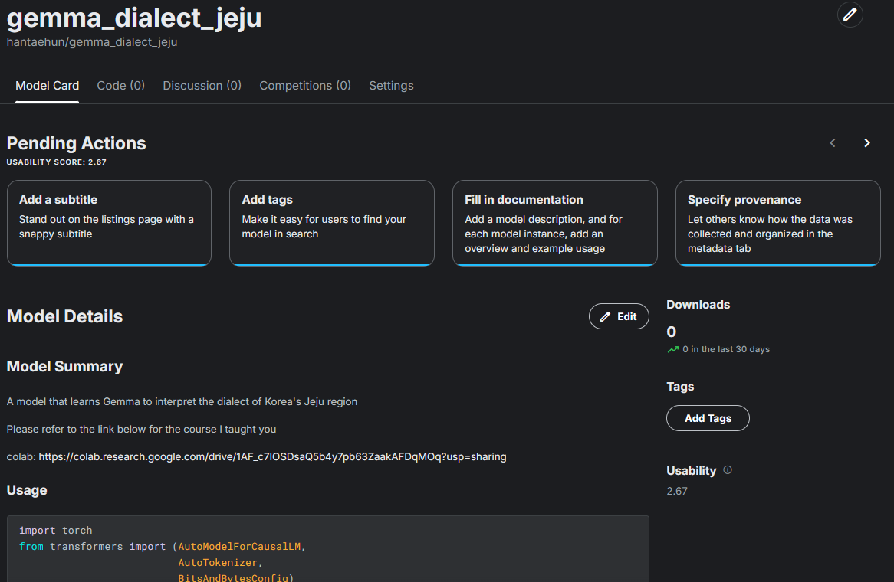Viewport: 894px width, 582px height.
Task: View the Competitions (0) tab
Action: (305, 86)
